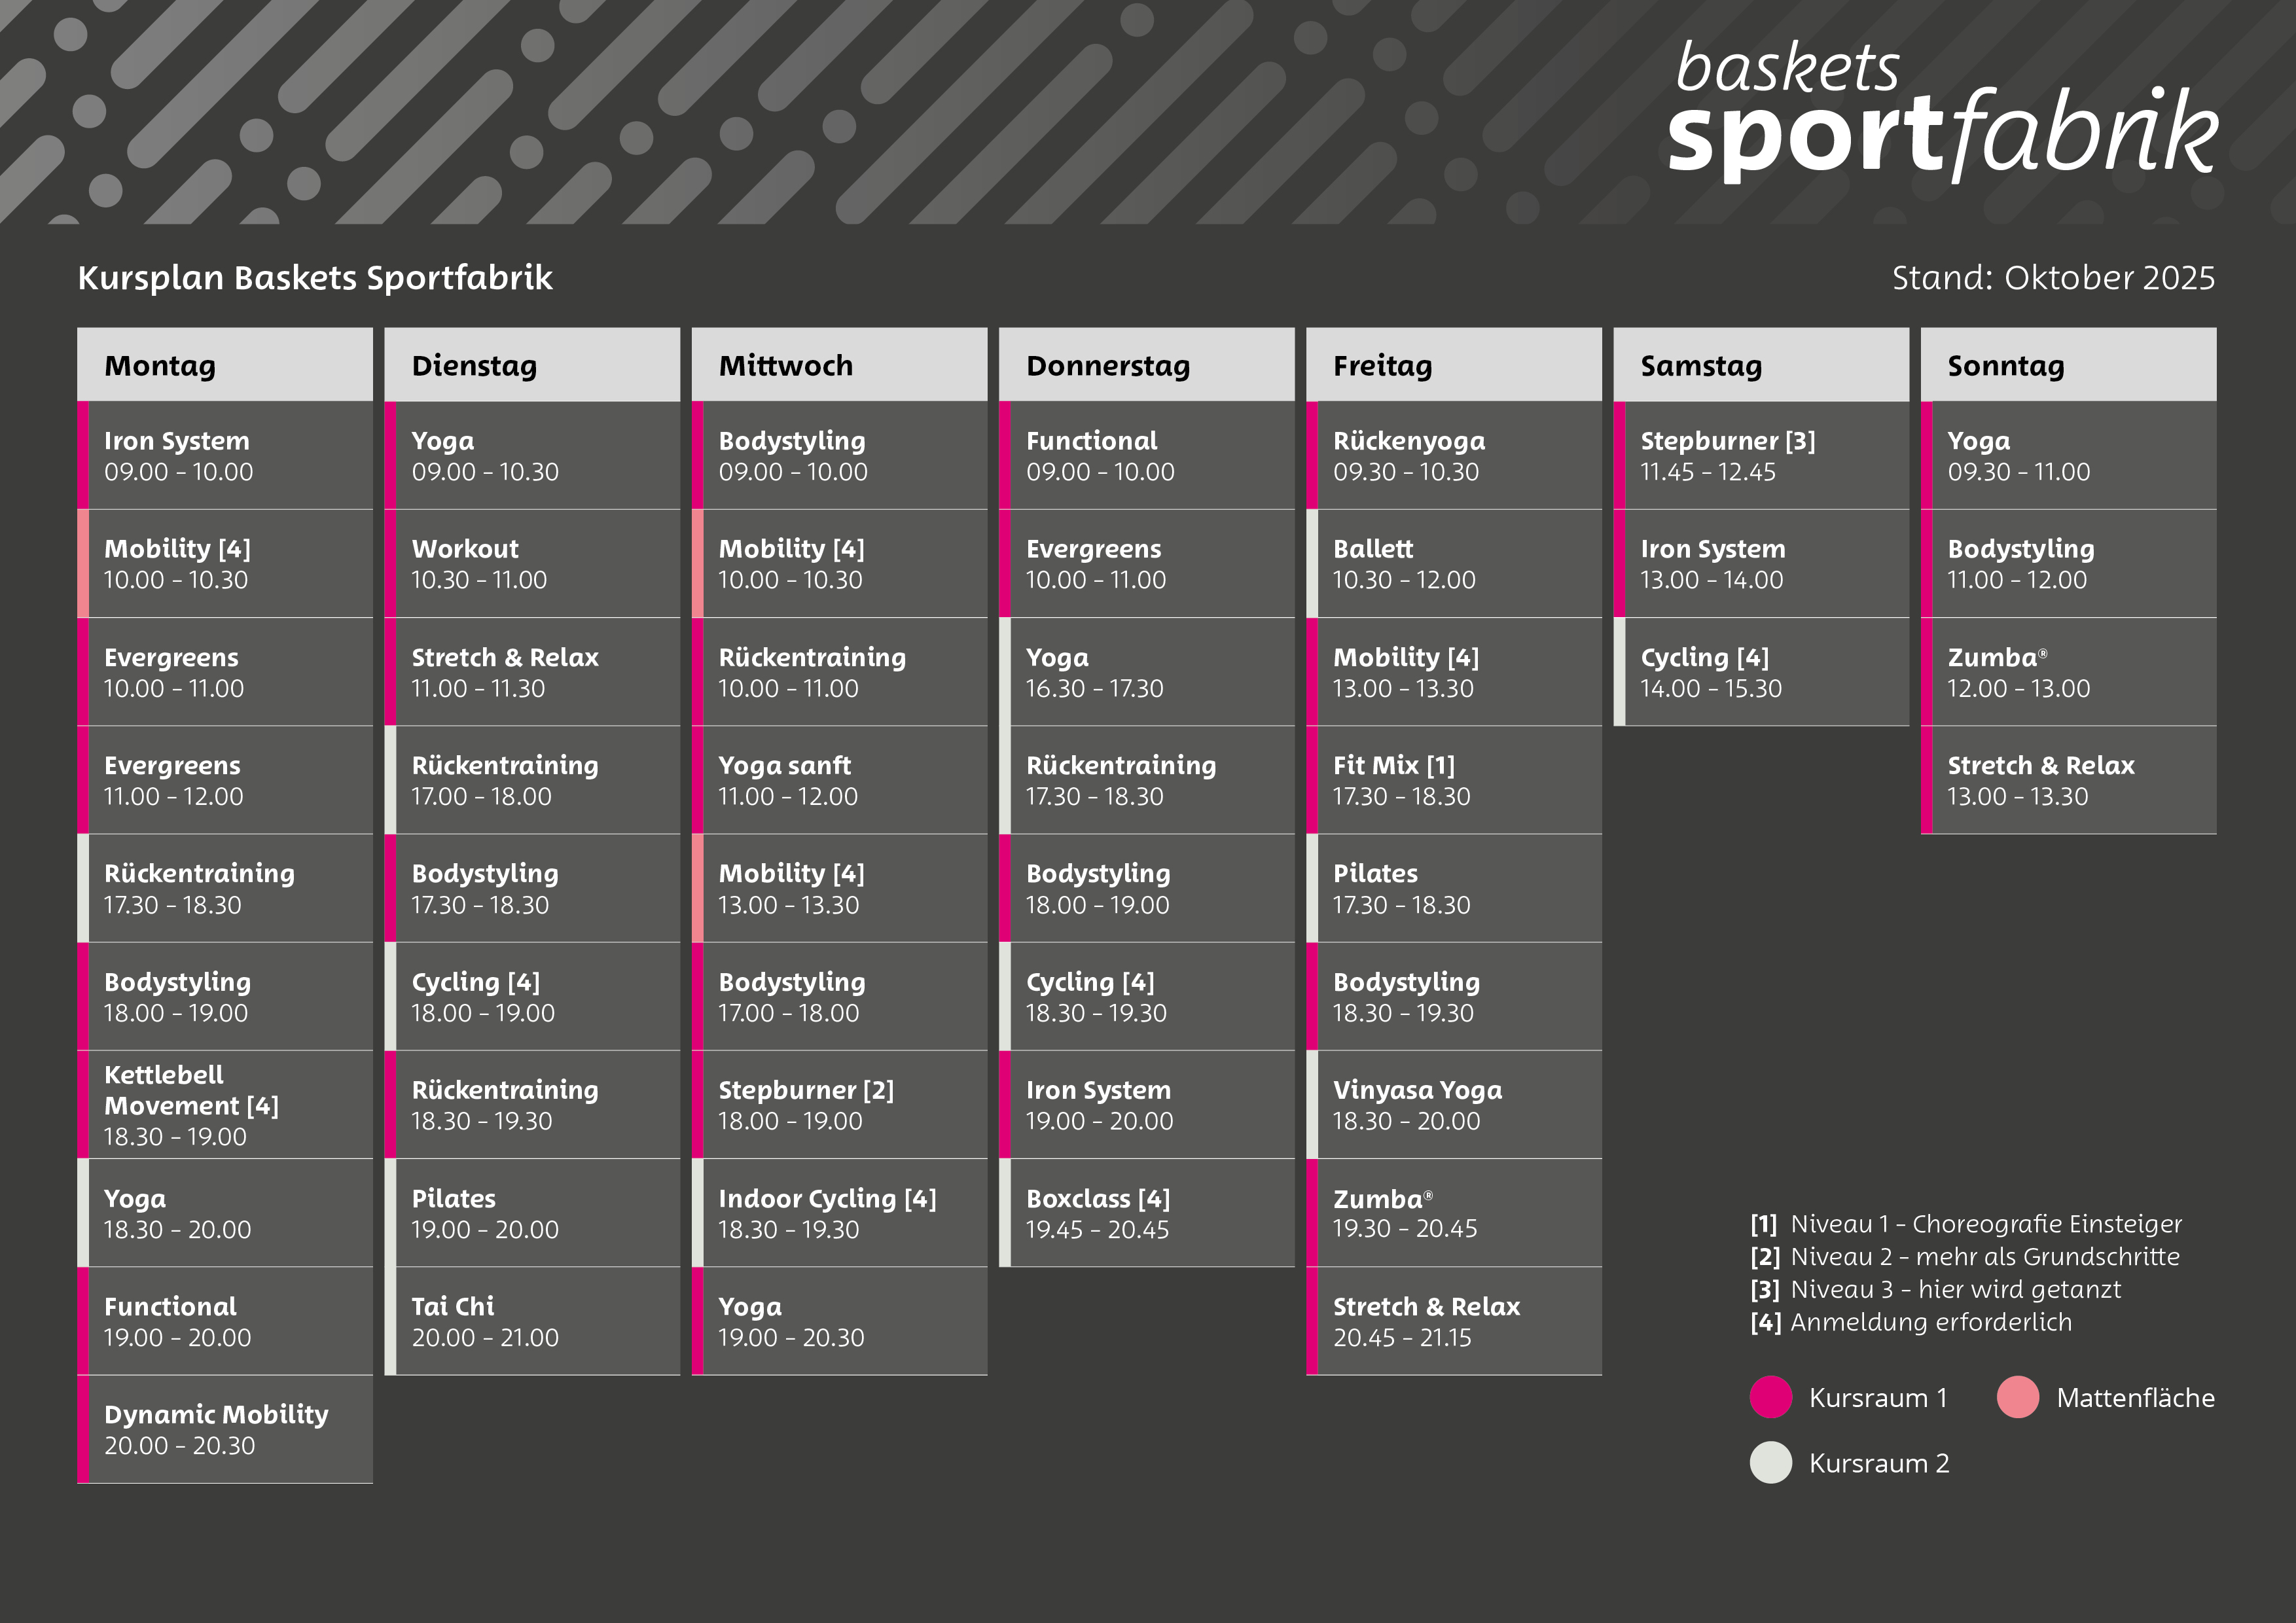
Task: Select the Sonntag column header
Action: click(2067, 365)
